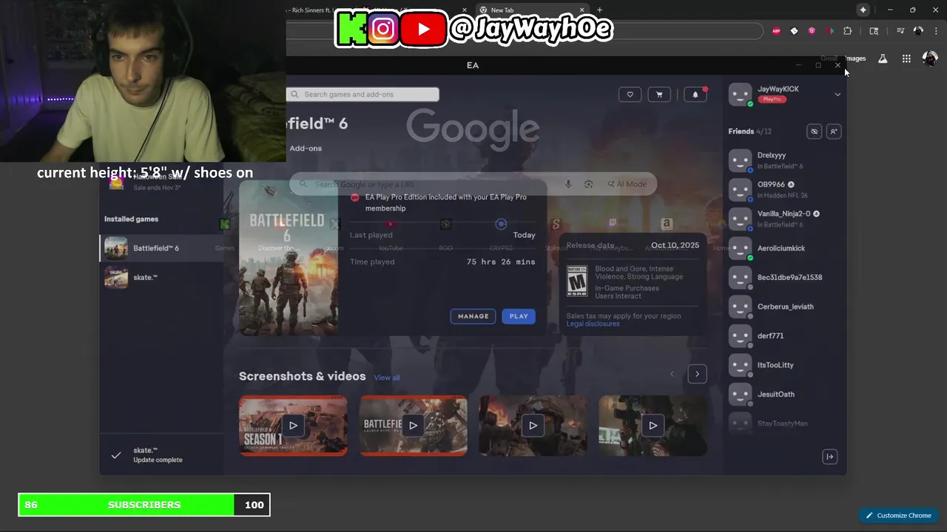947x532 pixels.
Task: Collapse the friends panel with the arrow icon
Action: (x=829, y=457)
